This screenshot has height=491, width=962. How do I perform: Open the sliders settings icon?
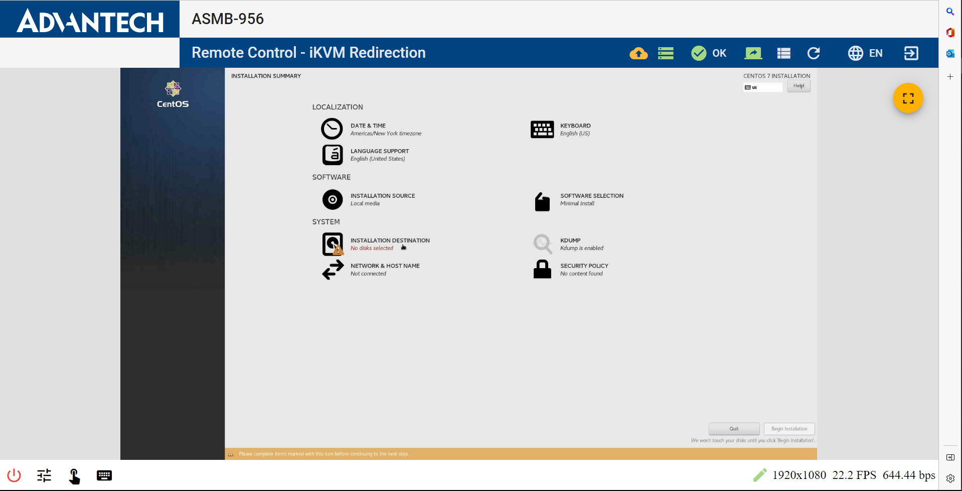coord(44,475)
